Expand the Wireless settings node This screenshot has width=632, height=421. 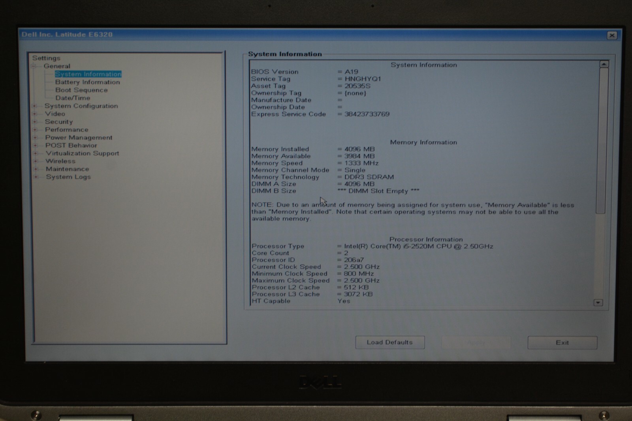point(36,161)
